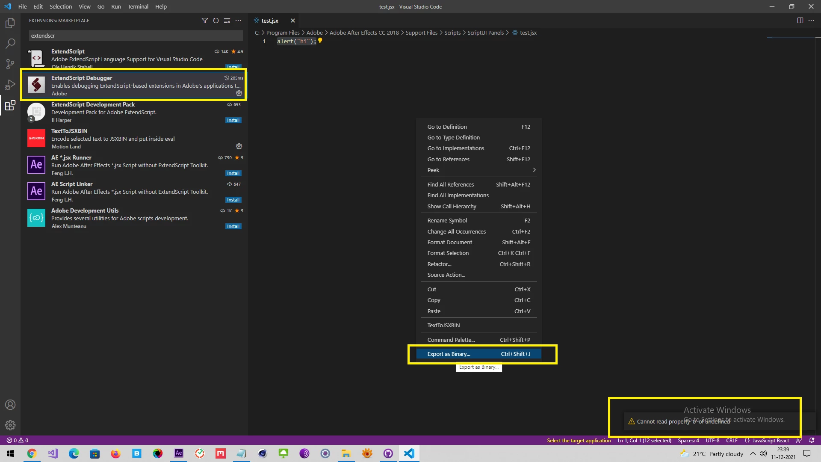Open ExtendScript Debugger manage gear
The height and width of the screenshot is (462, 821).
pyautogui.click(x=239, y=93)
